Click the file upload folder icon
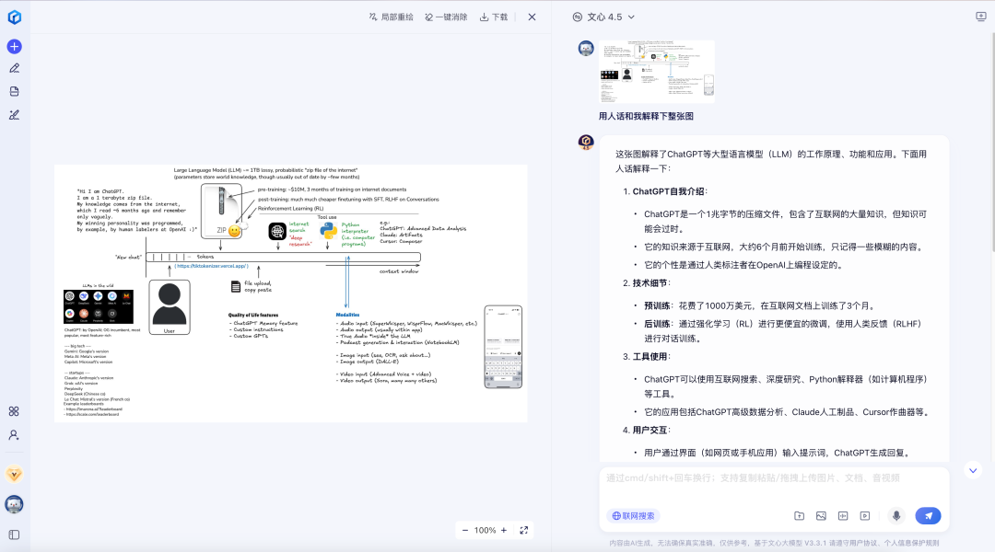This screenshot has height=552, width=995. pos(800,516)
